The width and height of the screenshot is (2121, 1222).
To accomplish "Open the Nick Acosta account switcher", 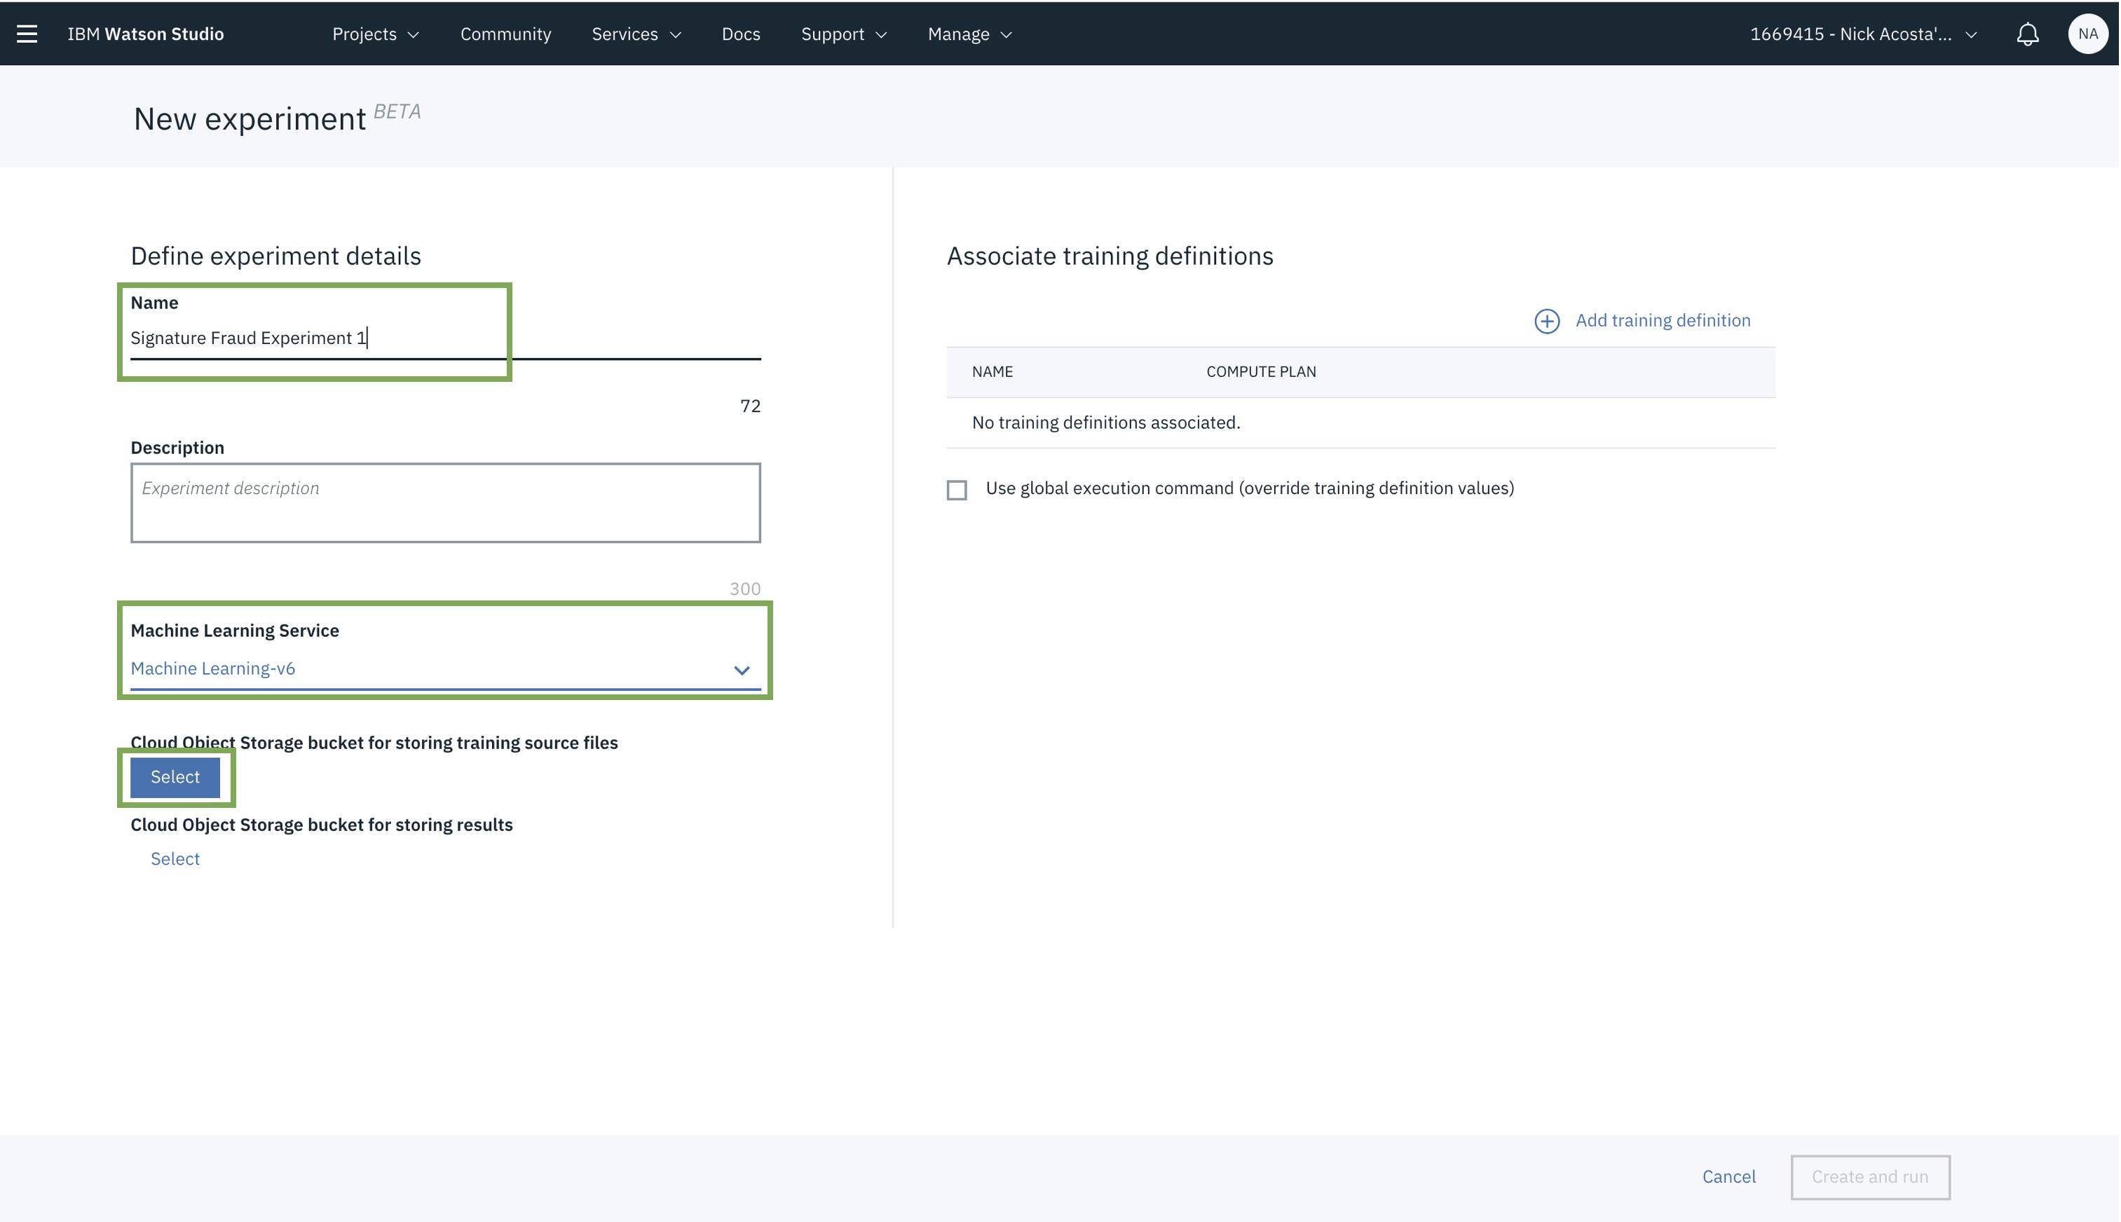I will coord(1863,34).
